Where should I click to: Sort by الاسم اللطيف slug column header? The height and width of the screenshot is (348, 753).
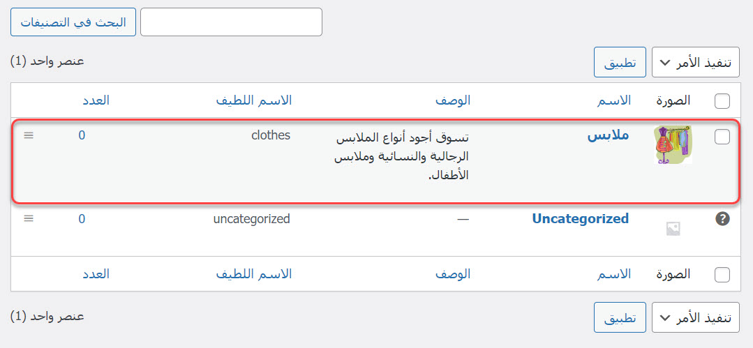click(x=254, y=100)
